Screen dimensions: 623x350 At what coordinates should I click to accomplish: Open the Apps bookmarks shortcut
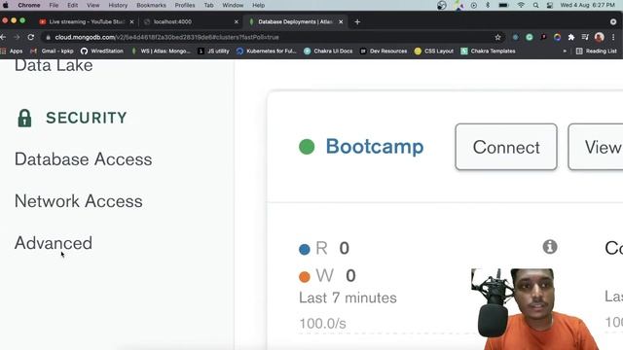point(12,52)
